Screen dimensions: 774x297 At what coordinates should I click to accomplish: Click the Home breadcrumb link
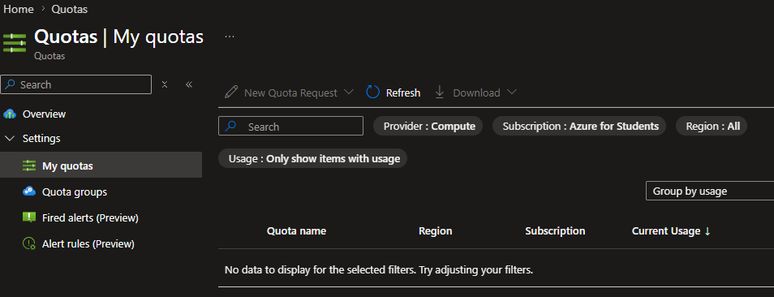(19, 9)
